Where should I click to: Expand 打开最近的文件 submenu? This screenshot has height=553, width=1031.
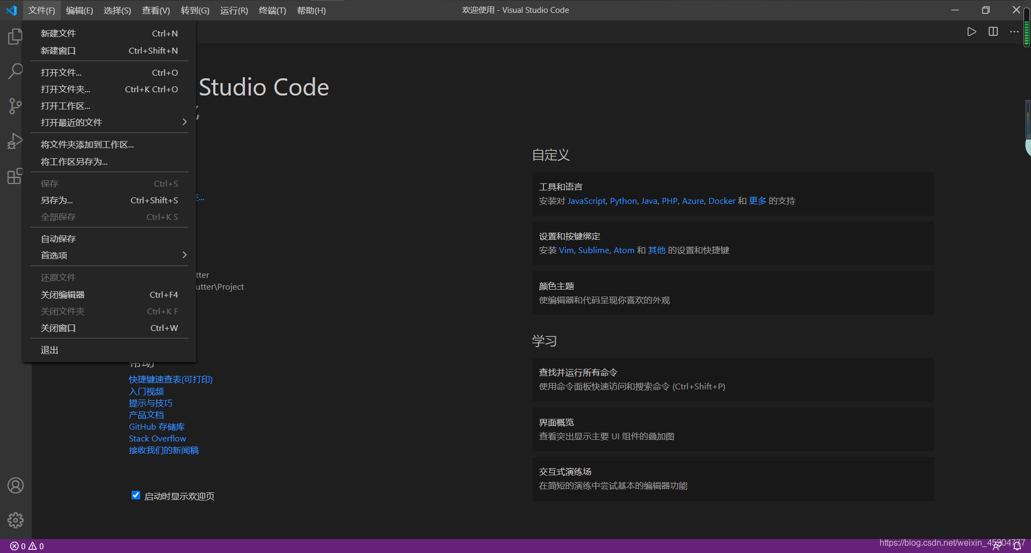[110, 122]
